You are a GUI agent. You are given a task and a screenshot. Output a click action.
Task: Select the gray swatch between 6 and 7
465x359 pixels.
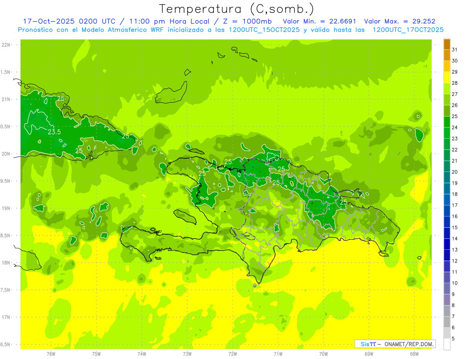[447, 322]
